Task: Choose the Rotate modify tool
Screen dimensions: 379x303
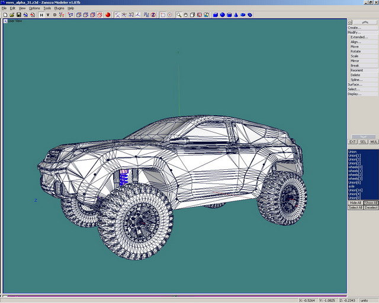Action: 355,51
